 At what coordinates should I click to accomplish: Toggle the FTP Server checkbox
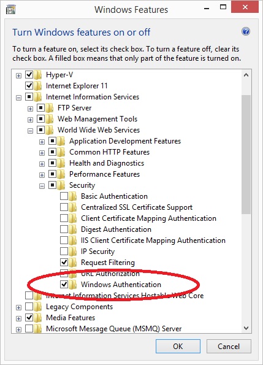(x=40, y=107)
